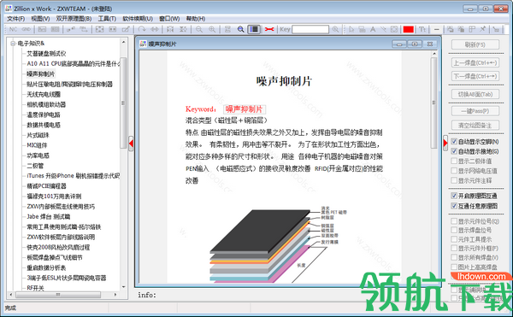Click into the Key search field
This screenshot has width=513, height=317.
pos(310,29)
